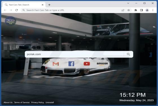Open the Gmail shortcut icon
The height and width of the screenshot is (106, 158).
[56, 64]
